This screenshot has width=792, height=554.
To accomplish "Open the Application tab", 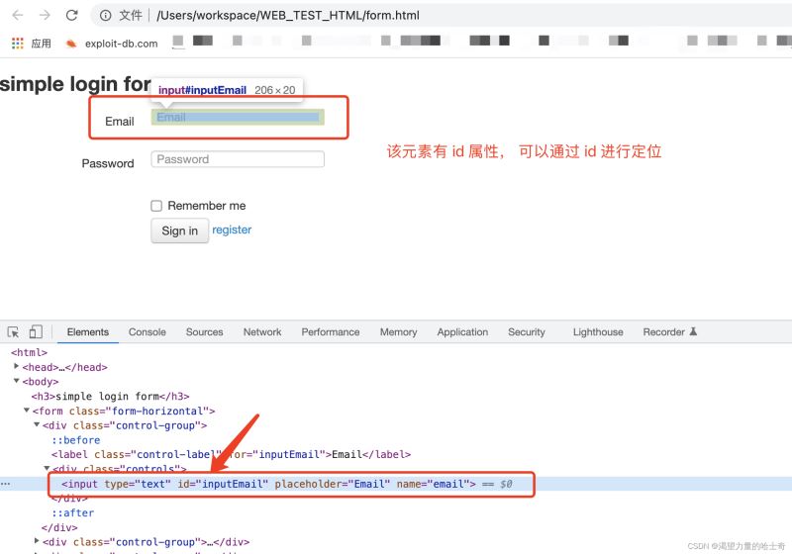I will pyautogui.click(x=462, y=332).
